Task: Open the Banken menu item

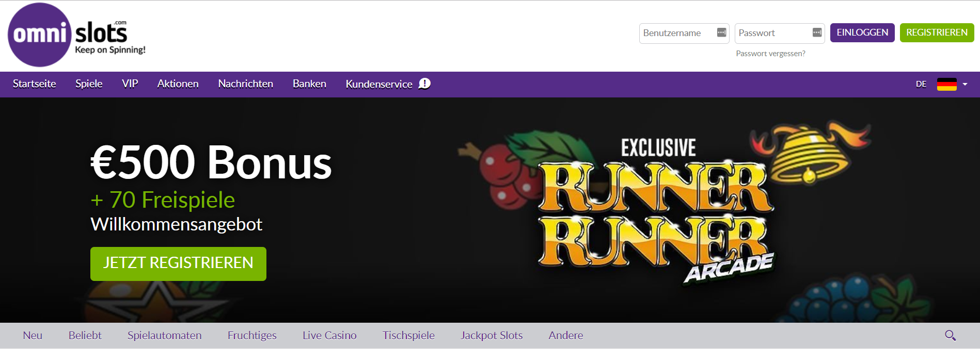Action: tap(309, 84)
